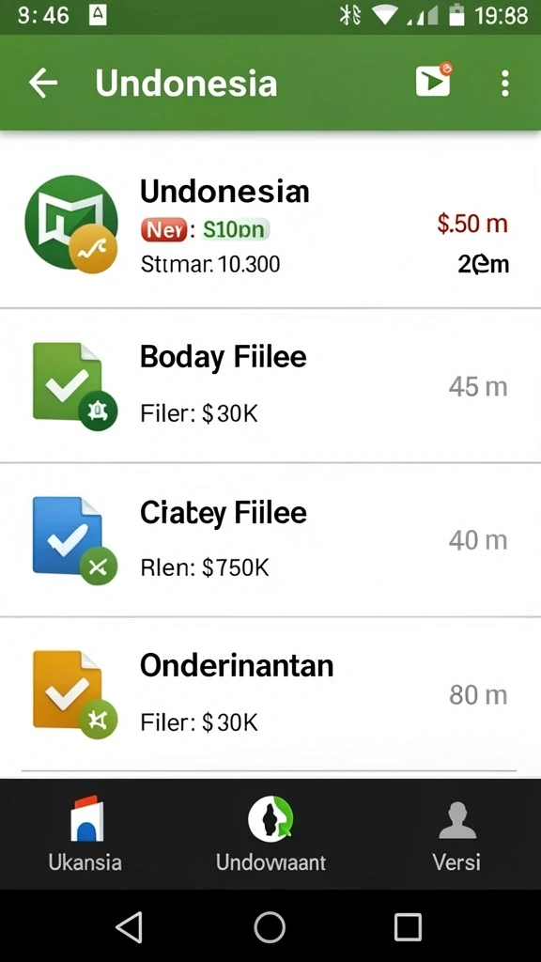Viewport: 541px width, 962px height.
Task: Switch to the Ukansia tab
Action: tap(85, 834)
